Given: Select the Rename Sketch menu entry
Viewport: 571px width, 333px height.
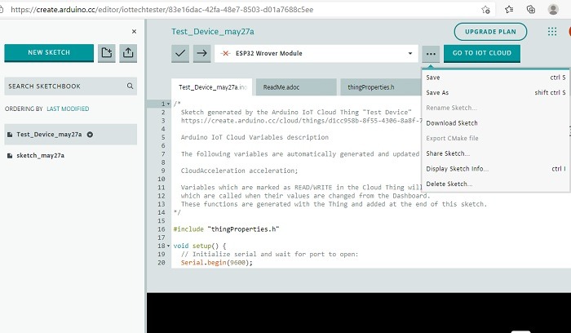Looking at the screenshot, I should click(495, 108).
